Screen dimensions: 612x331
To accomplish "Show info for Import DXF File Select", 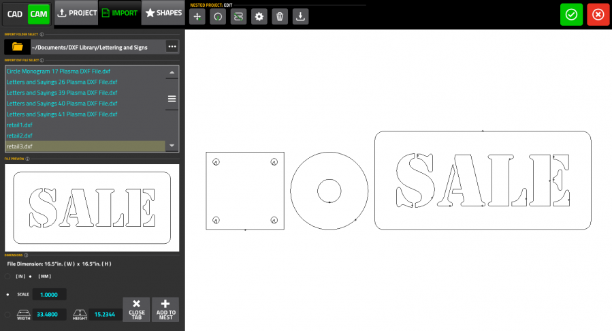I will pyautogui.click(x=42, y=60).
